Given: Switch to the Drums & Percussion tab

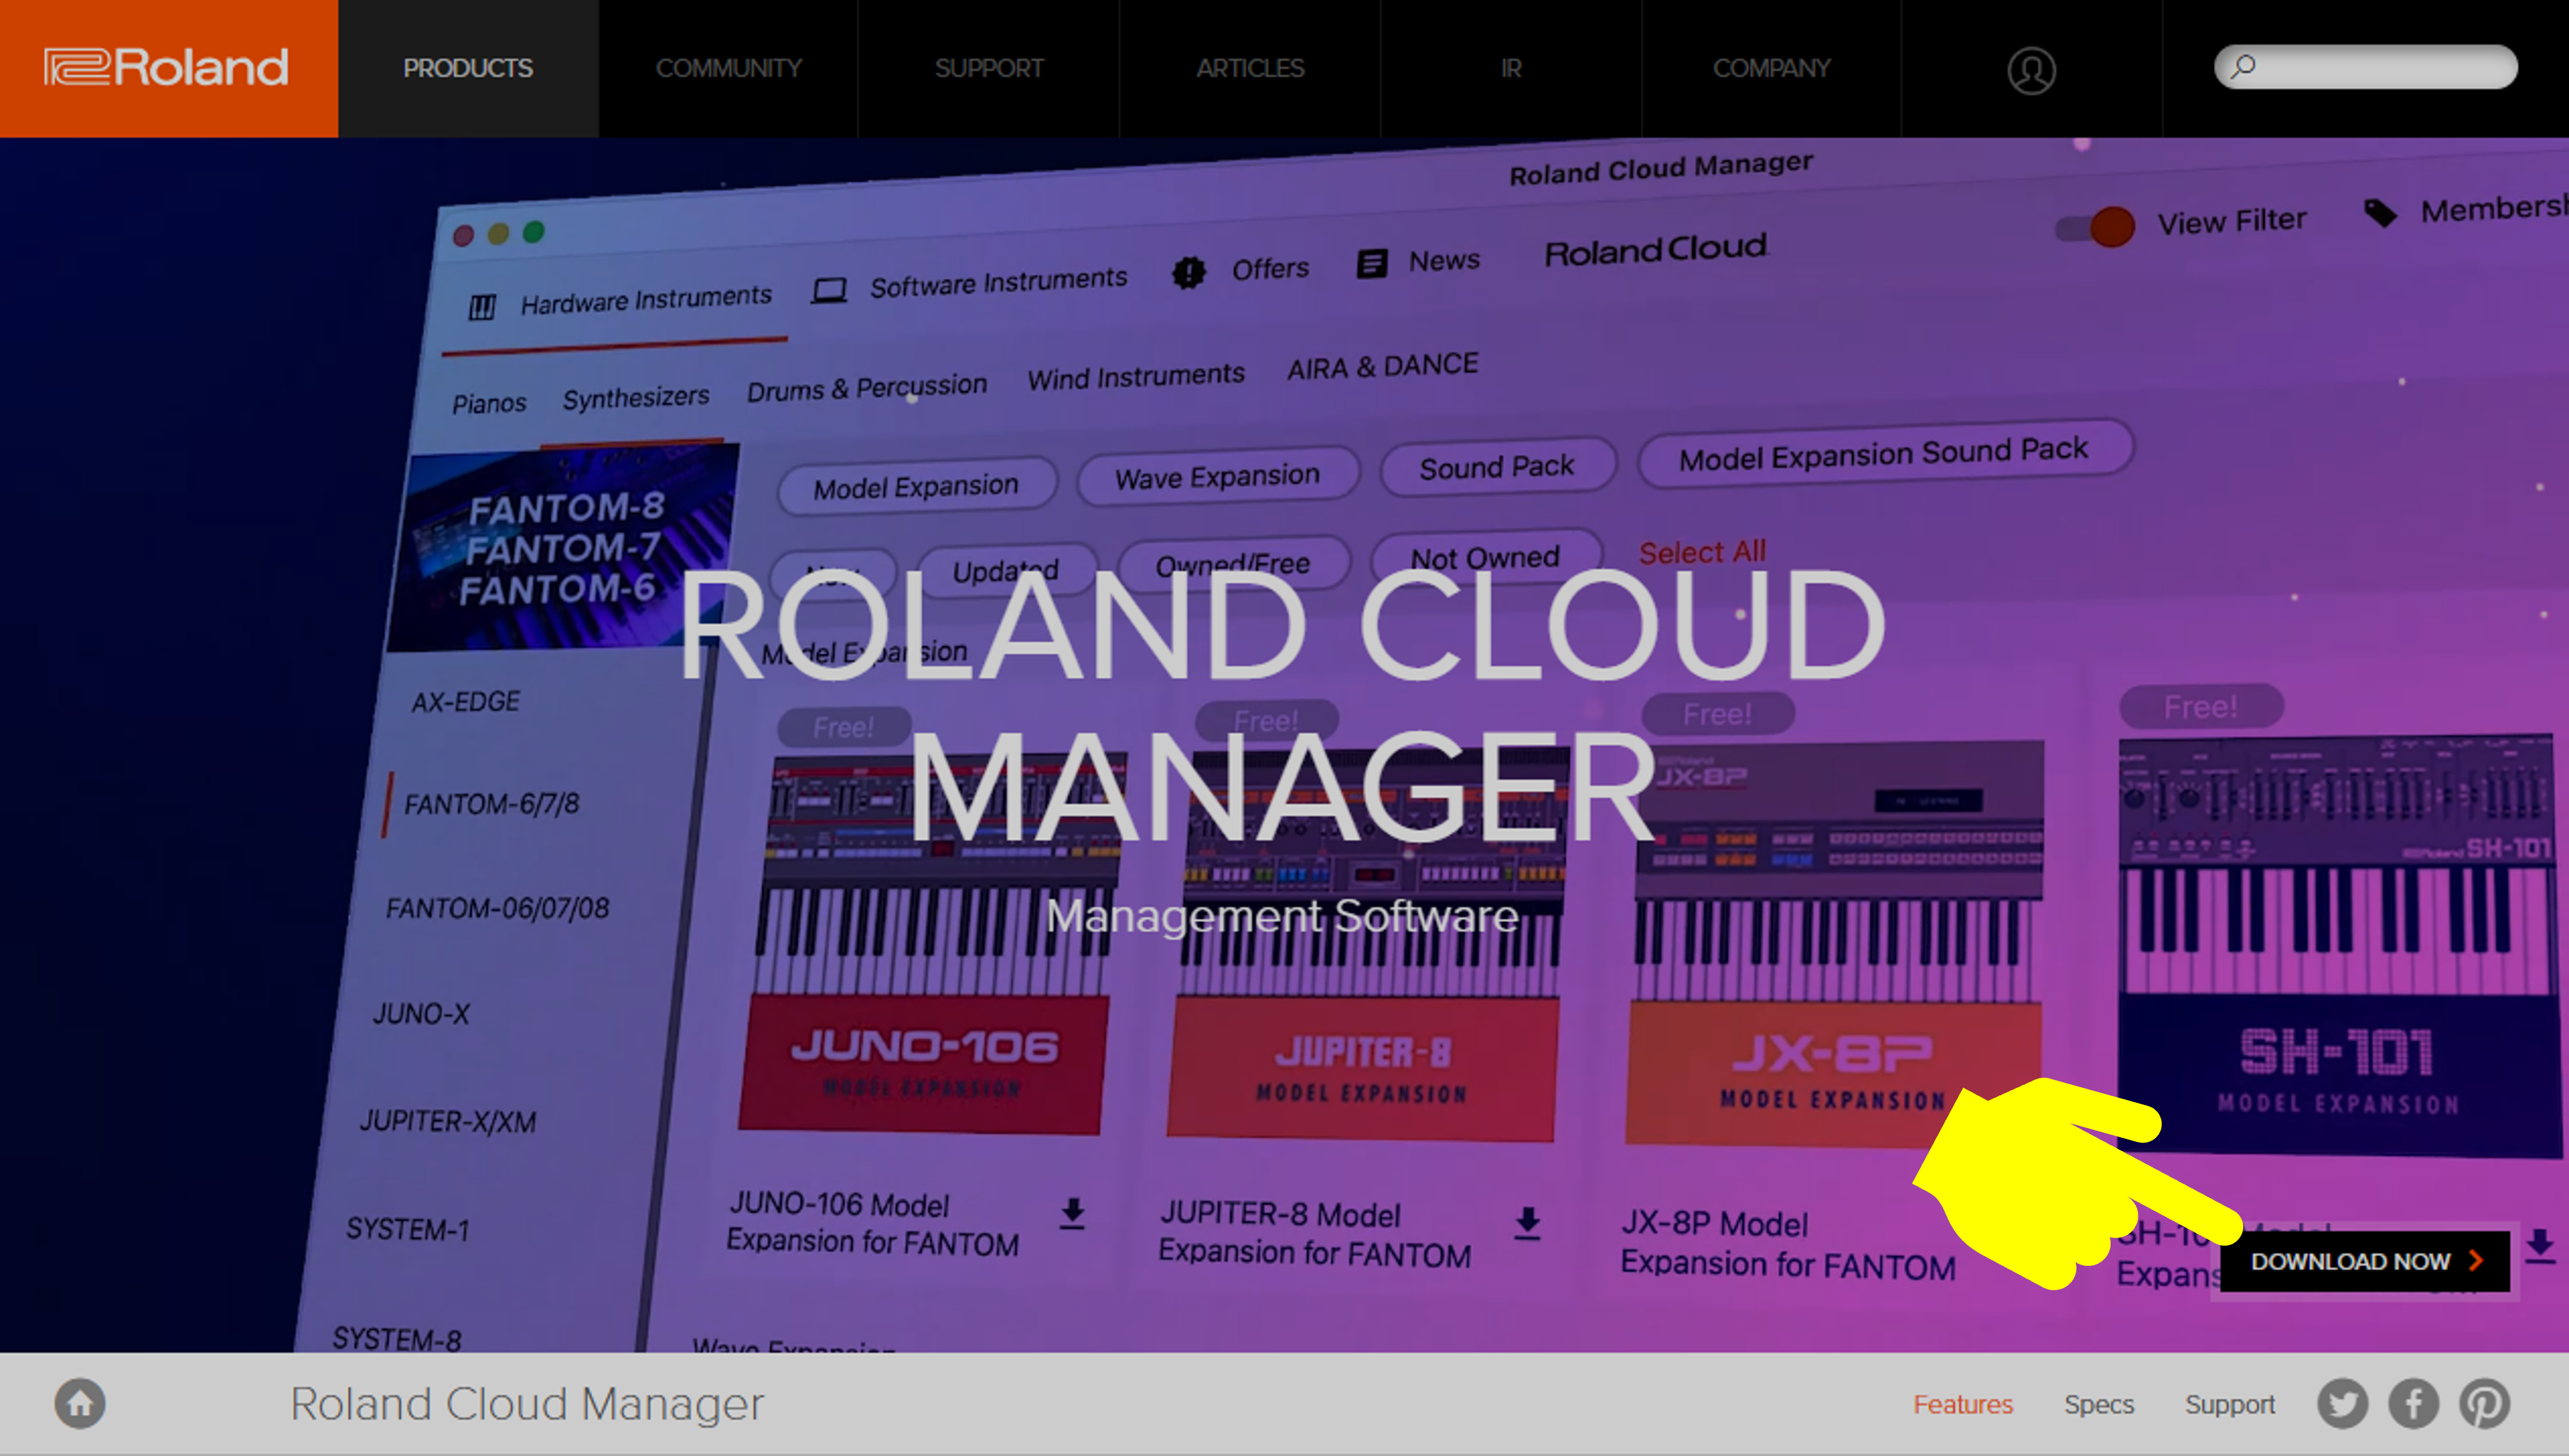Looking at the screenshot, I should [x=867, y=387].
